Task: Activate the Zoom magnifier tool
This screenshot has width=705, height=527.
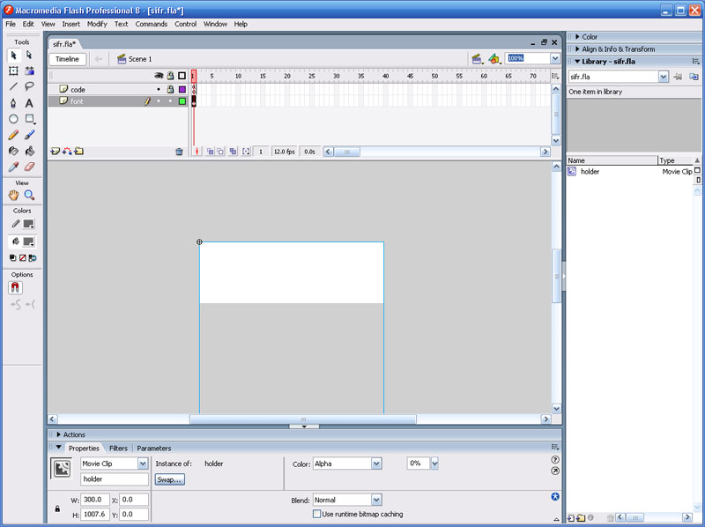Action: pos(29,195)
